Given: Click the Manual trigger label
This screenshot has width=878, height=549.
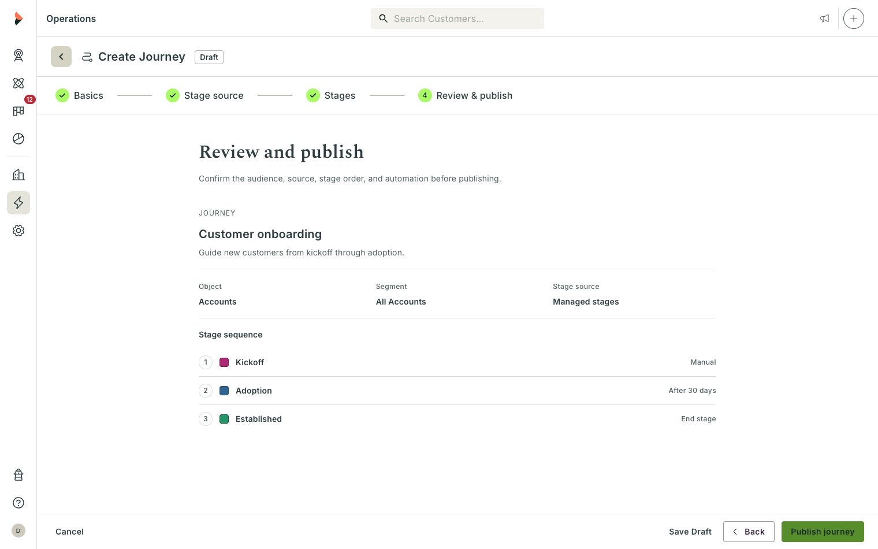Looking at the screenshot, I should [x=703, y=362].
